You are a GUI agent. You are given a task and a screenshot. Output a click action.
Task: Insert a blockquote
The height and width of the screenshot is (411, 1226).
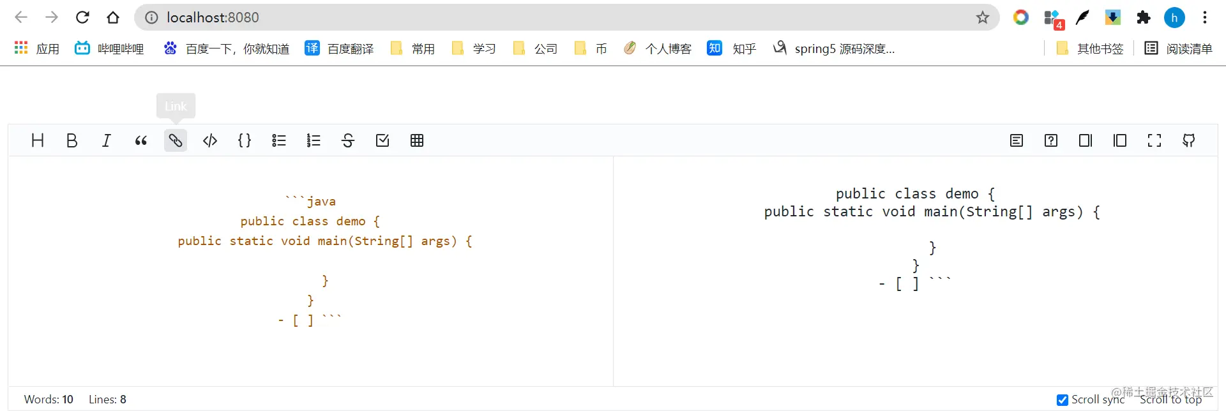(x=141, y=140)
